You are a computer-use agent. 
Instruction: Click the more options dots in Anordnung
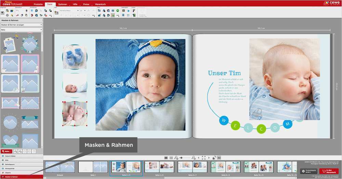click(x=50, y=15)
